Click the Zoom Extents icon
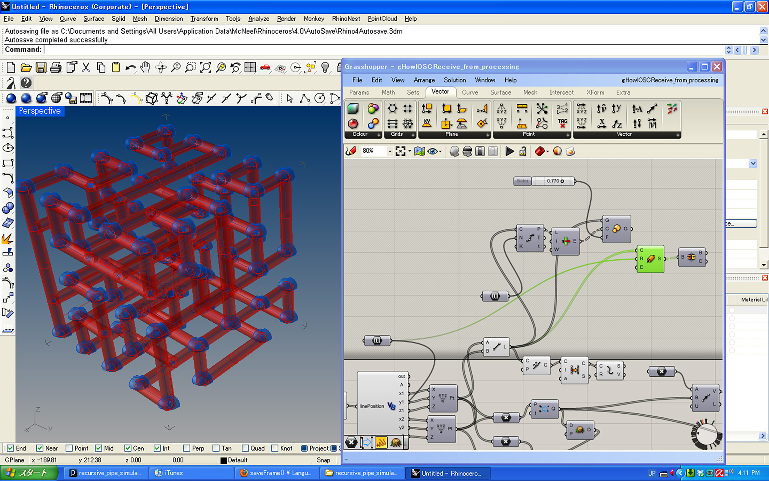The height and width of the screenshot is (481, 769). 205,67
